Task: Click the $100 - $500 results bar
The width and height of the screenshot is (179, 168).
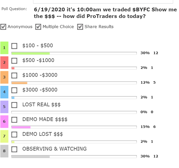Action: (74, 53)
